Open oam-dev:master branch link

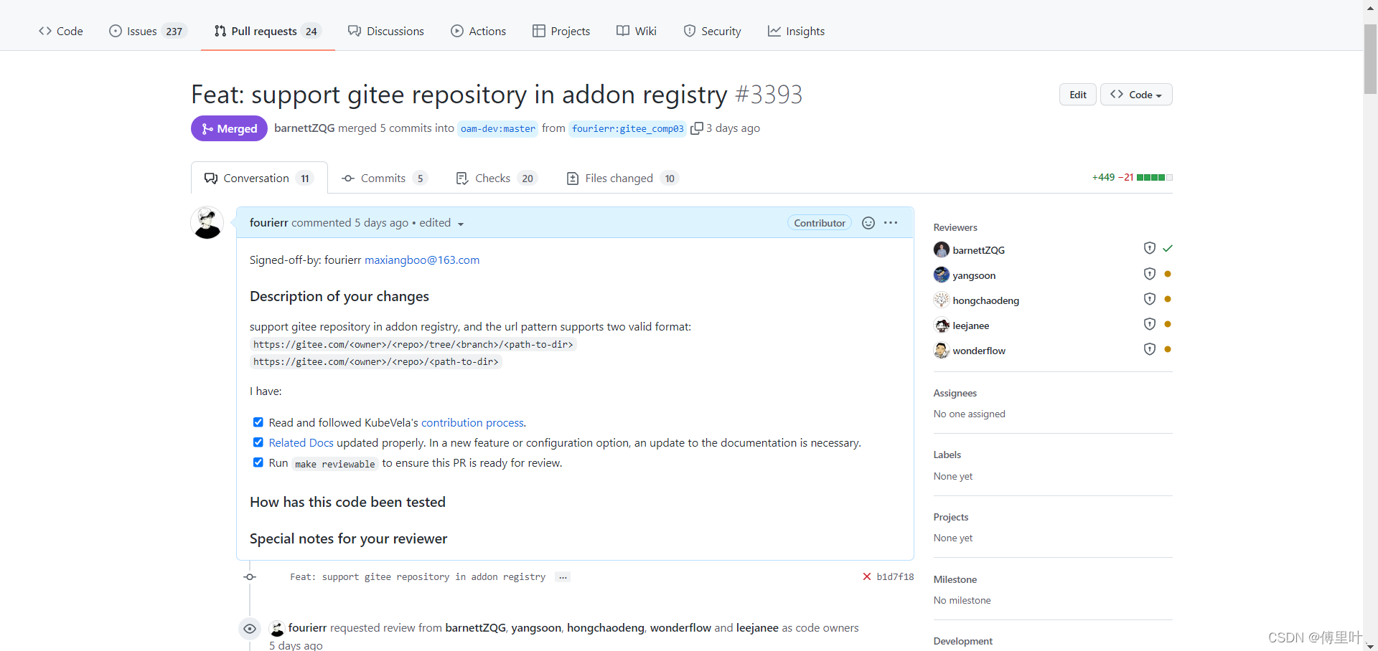tap(498, 129)
